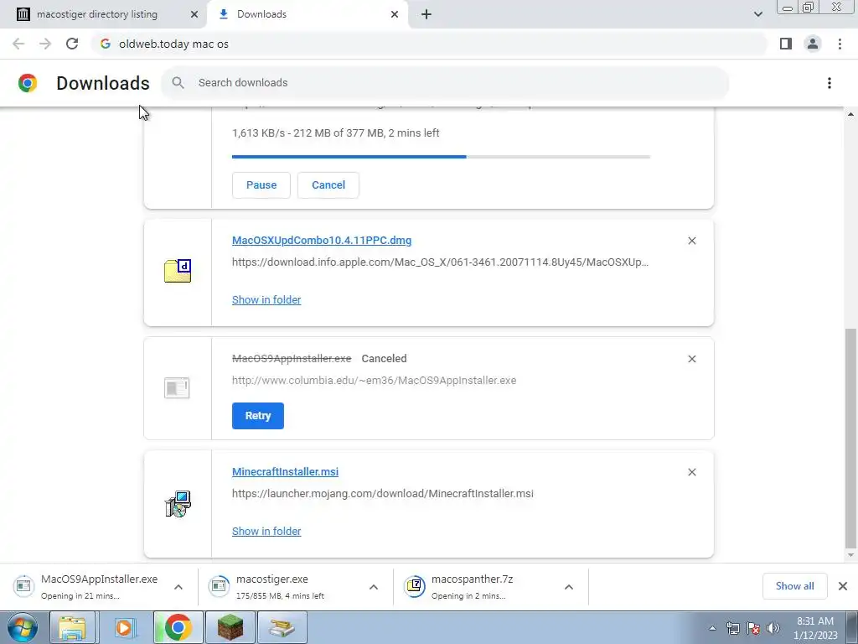Open the Downloads page more actions menu
Screen dimensions: 858x644
[830, 83]
